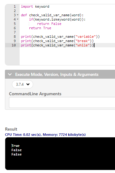115x173 pixels.
Task: Collapse the Execute Mode section chevron
Action: [10, 74]
